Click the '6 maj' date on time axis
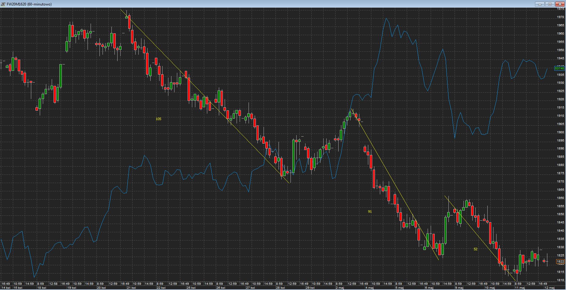Viewport: 566px width, 290px height. (429, 288)
